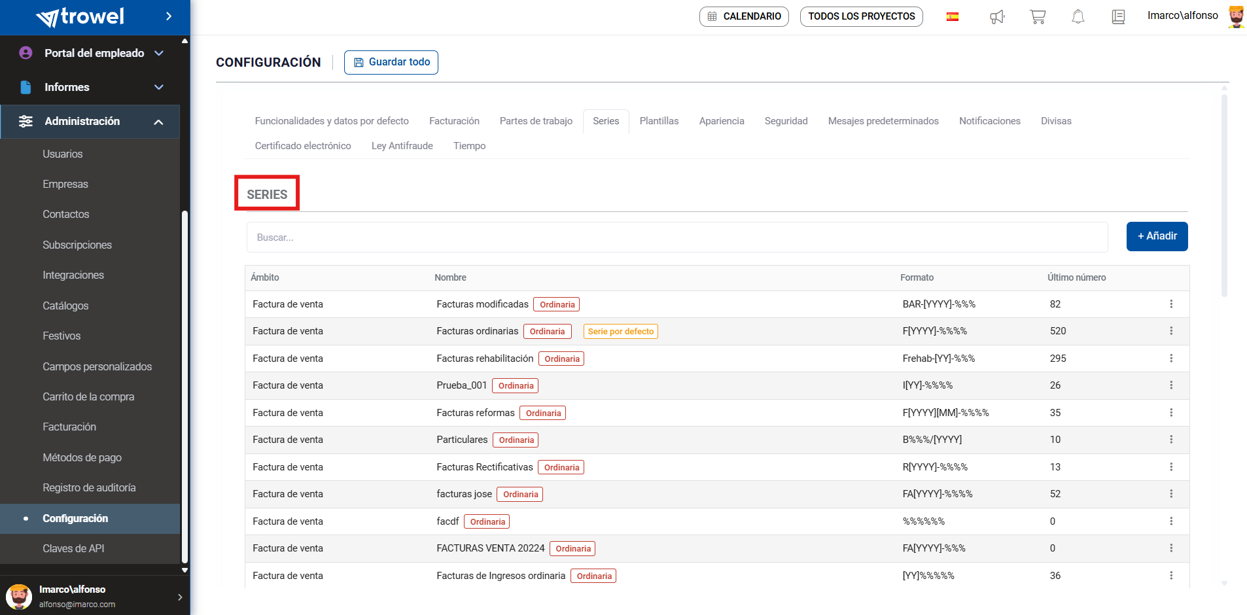1247x615 pixels.
Task: Open the TODOS LOS PROYECTOS selector
Action: tap(861, 16)
